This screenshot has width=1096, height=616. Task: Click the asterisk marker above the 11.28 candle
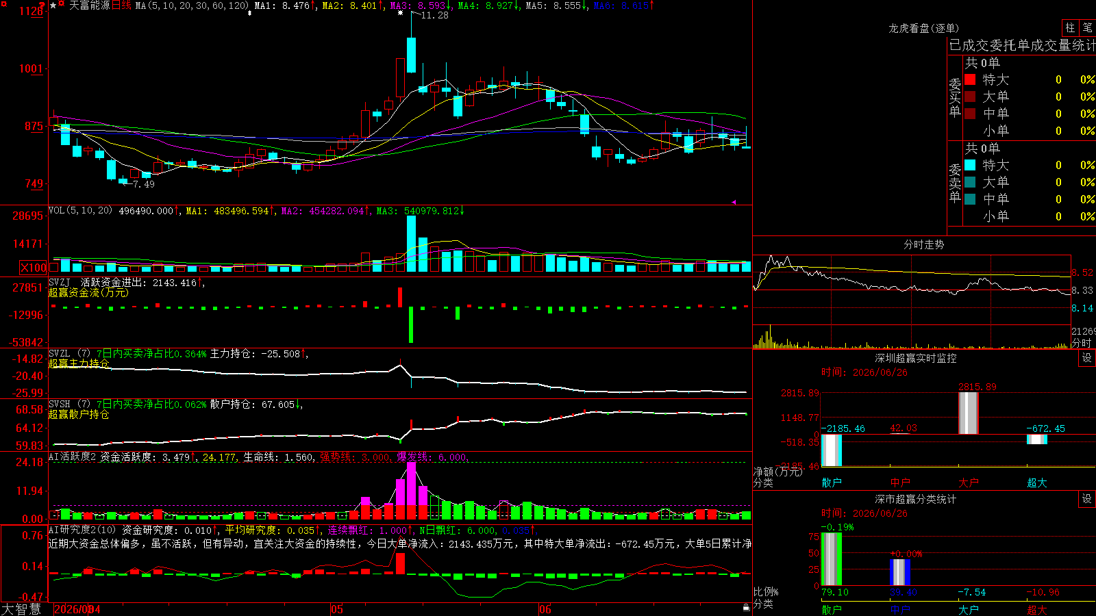400,13
